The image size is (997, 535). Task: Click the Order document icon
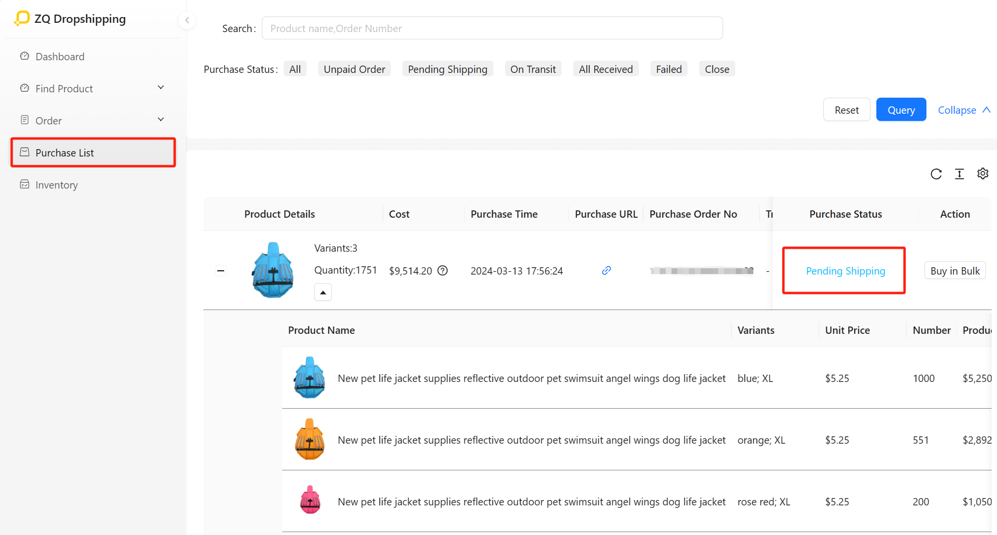24,120
